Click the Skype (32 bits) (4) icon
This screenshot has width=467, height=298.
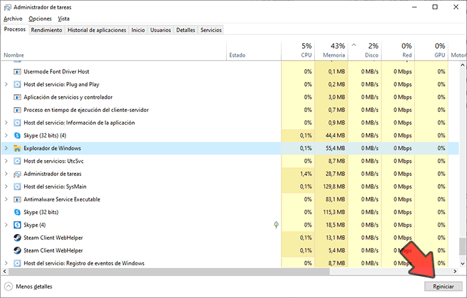click(17, 135)
